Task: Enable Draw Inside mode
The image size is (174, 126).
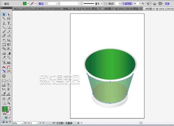Action: [10, 122]
